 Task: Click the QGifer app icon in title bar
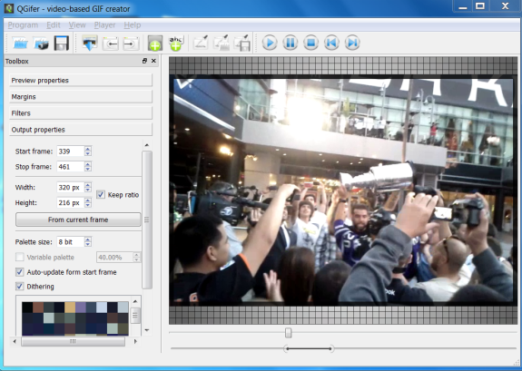click(x=9, y=8)
